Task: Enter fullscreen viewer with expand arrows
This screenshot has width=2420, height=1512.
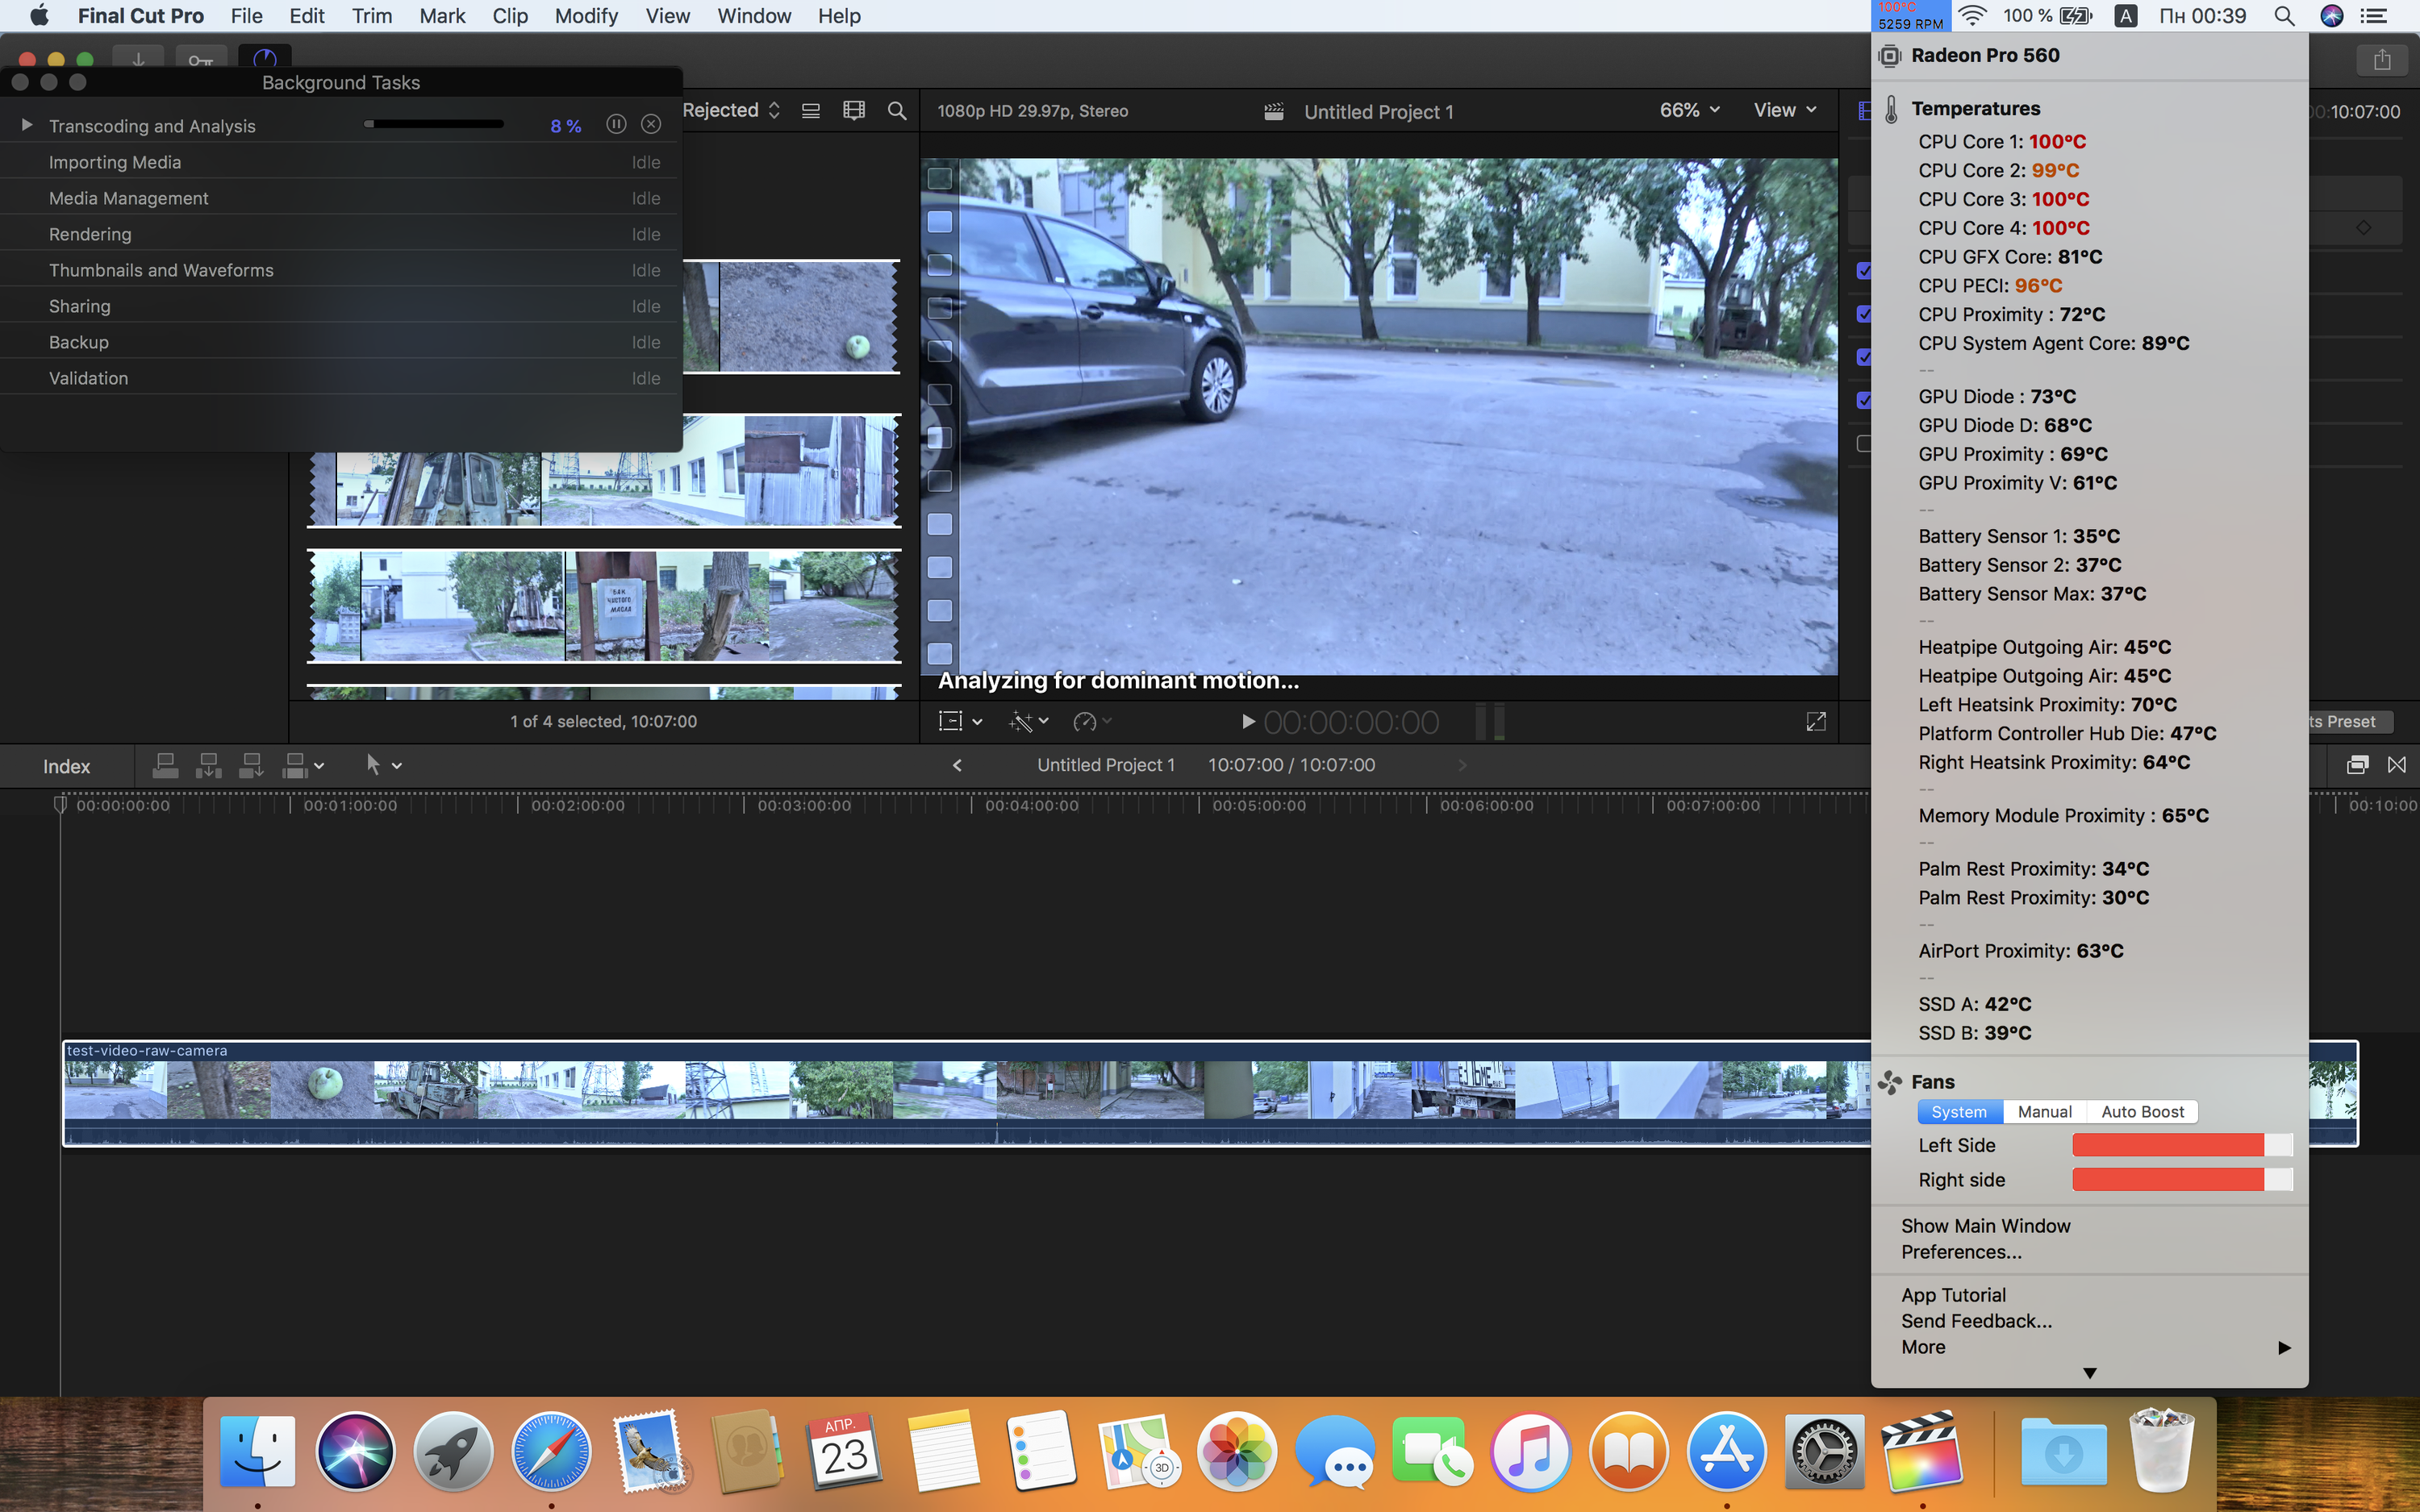Action: (x=1816, y=721)
